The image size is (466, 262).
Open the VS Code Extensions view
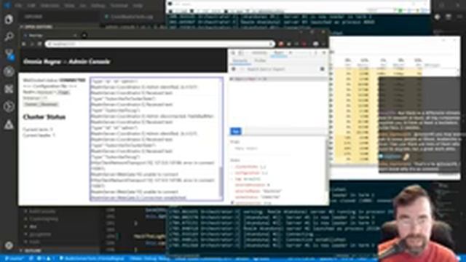(x=9, y=89)
